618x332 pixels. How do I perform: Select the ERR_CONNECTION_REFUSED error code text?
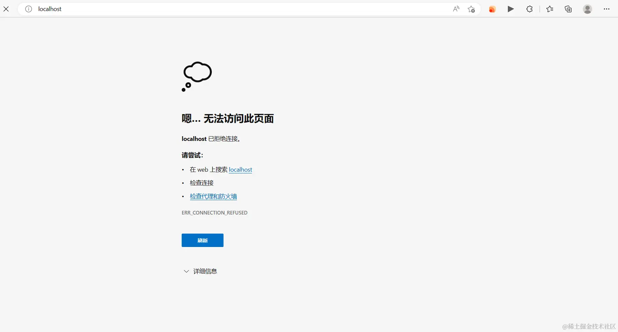click(214, 213)
